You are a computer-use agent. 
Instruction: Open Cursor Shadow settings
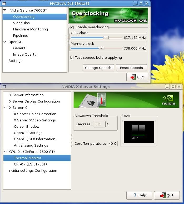click(x=27, y=126)
